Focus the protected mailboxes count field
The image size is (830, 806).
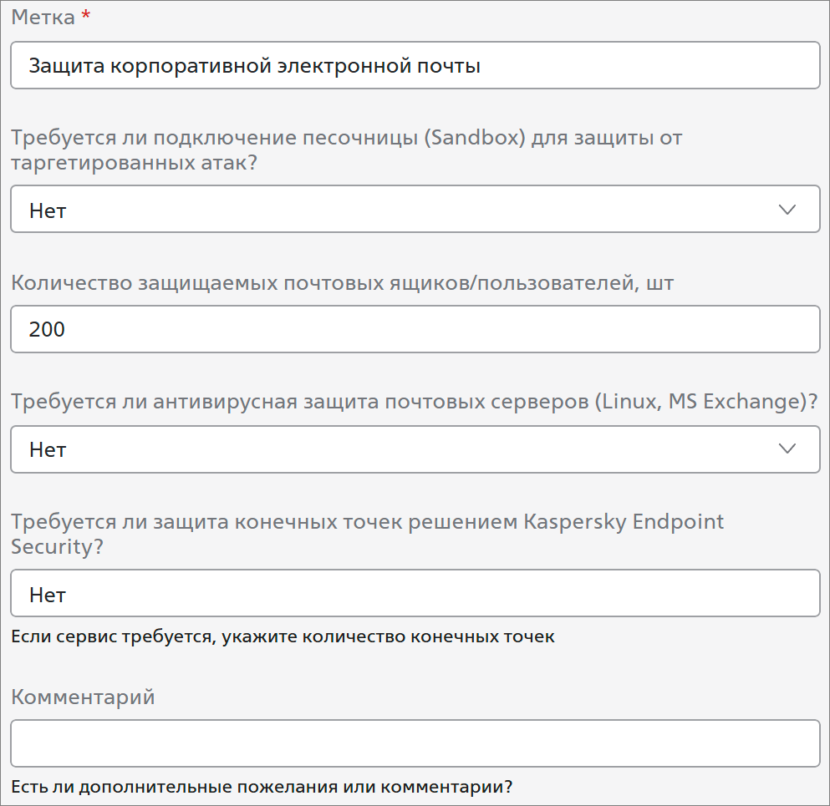click(x=415, y=329)
